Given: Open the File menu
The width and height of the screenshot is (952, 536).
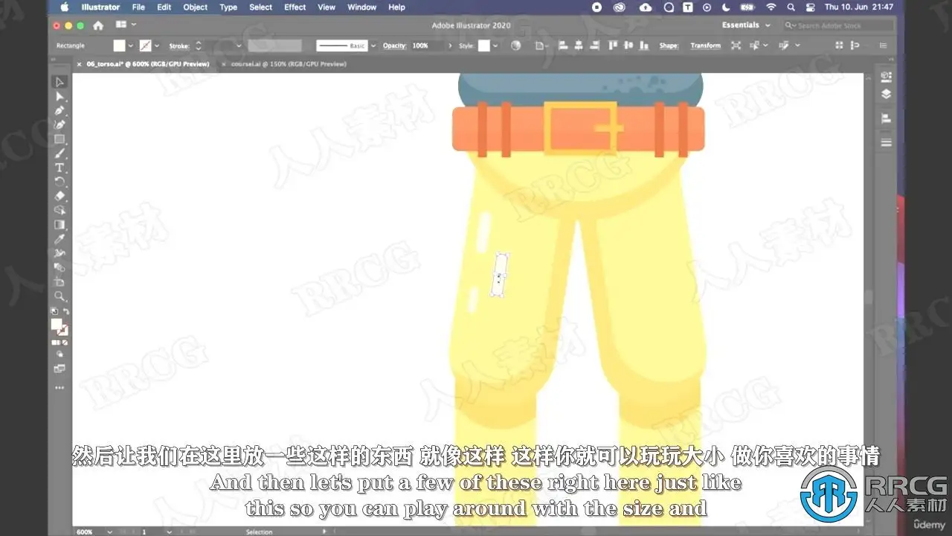Looking at the screenshot, I should point(138,7).
